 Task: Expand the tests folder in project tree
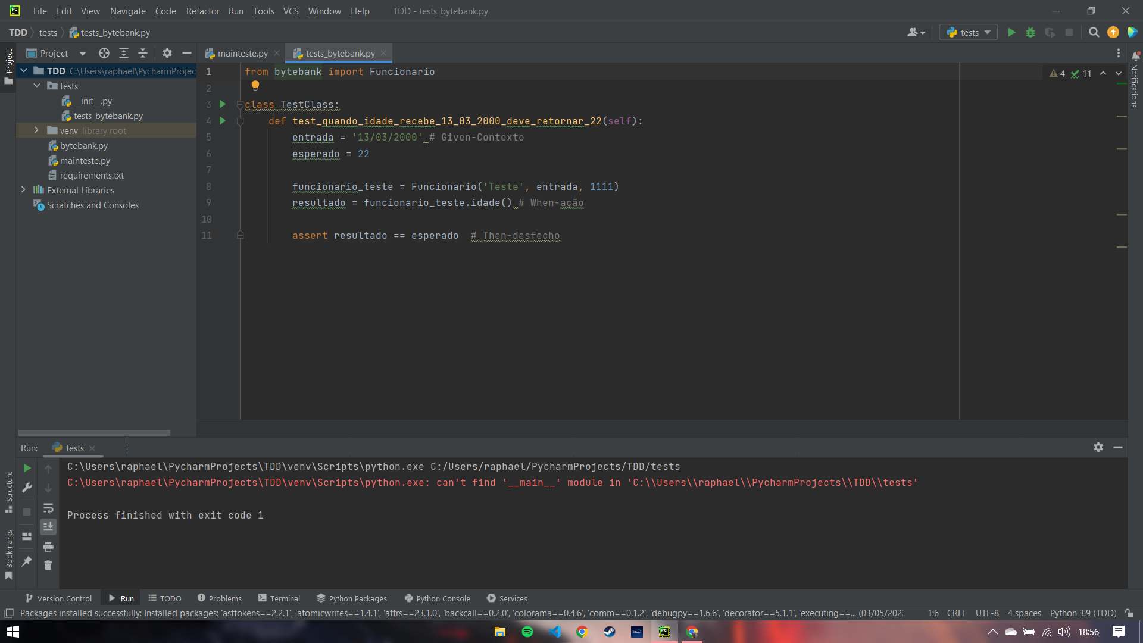(x=37, y=86)
